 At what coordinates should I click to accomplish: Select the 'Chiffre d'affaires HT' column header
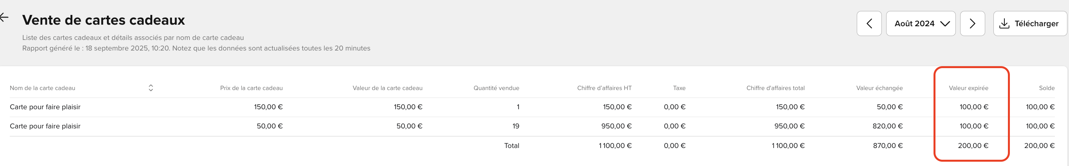pos(604,88)
